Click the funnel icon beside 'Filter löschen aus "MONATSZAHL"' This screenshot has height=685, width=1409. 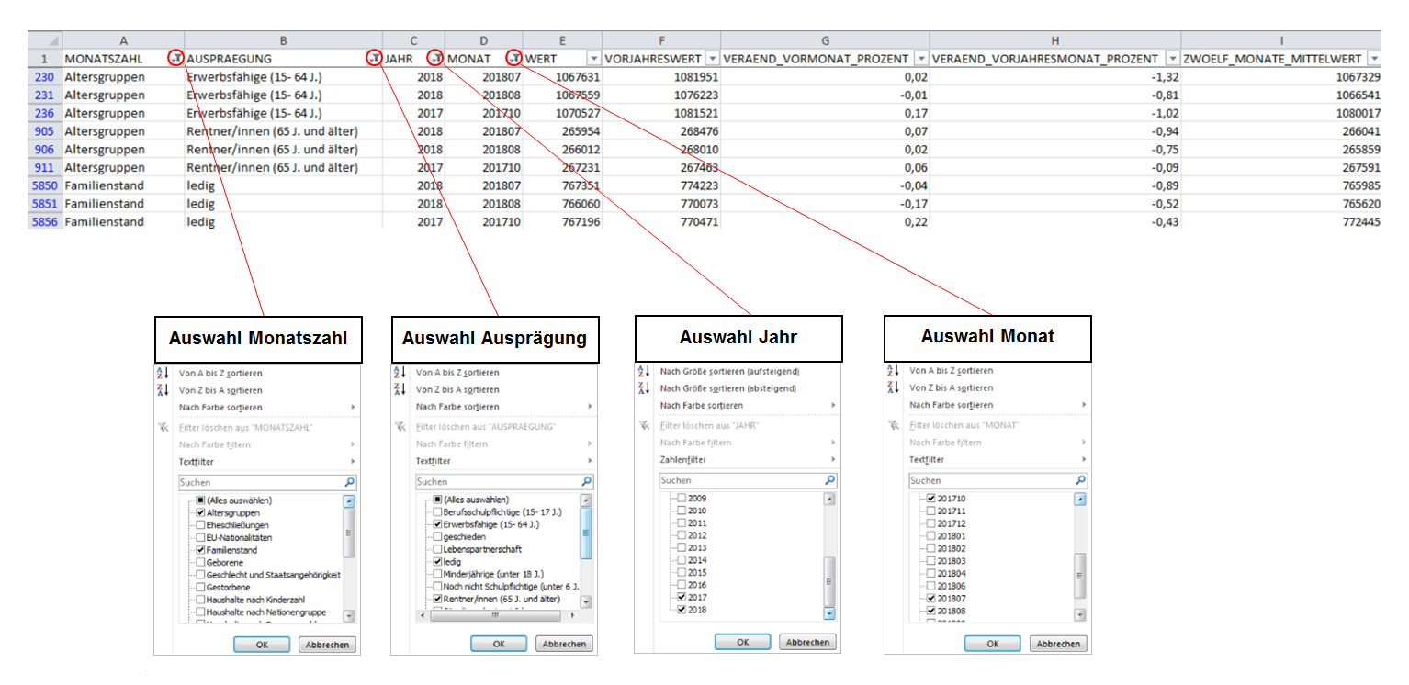click(x=163, y=427)
